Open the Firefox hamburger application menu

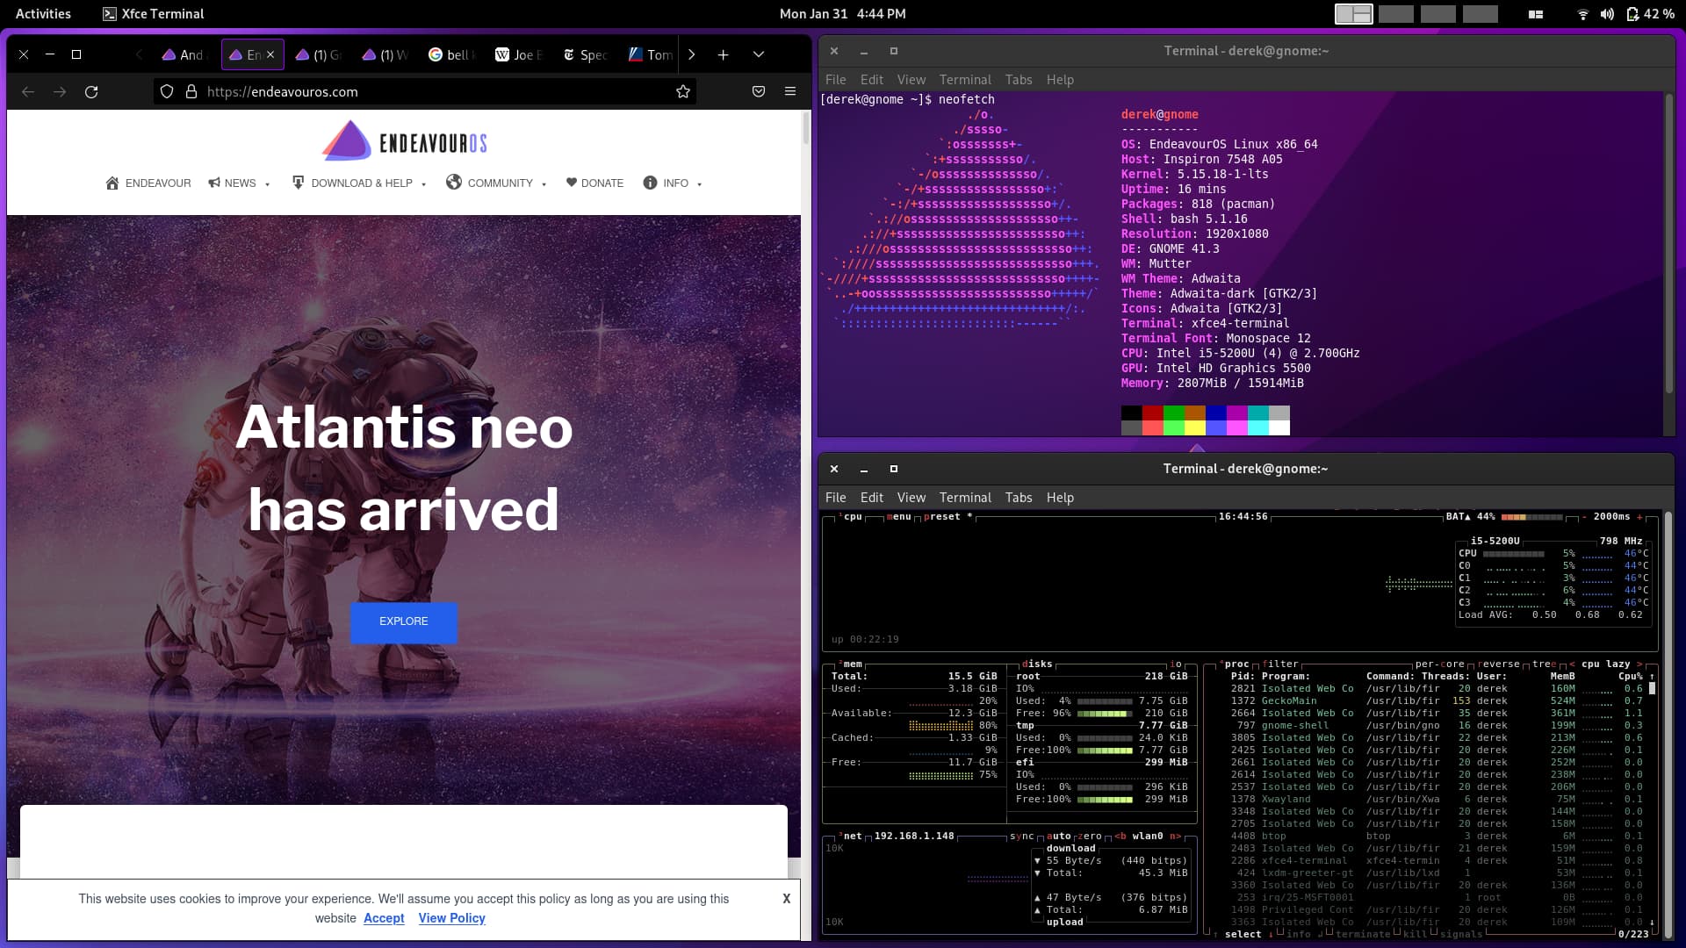(x=791, y=91)
